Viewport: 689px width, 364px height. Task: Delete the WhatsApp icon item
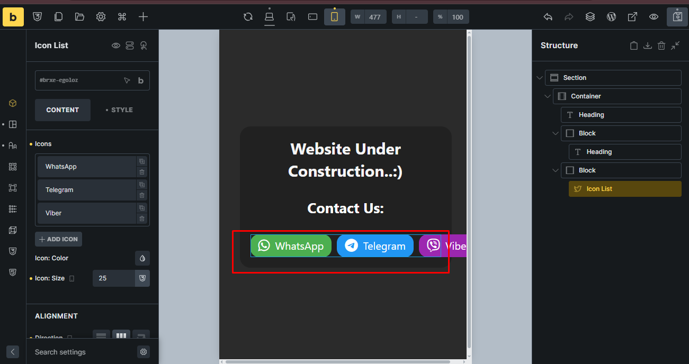pos(142,172)
